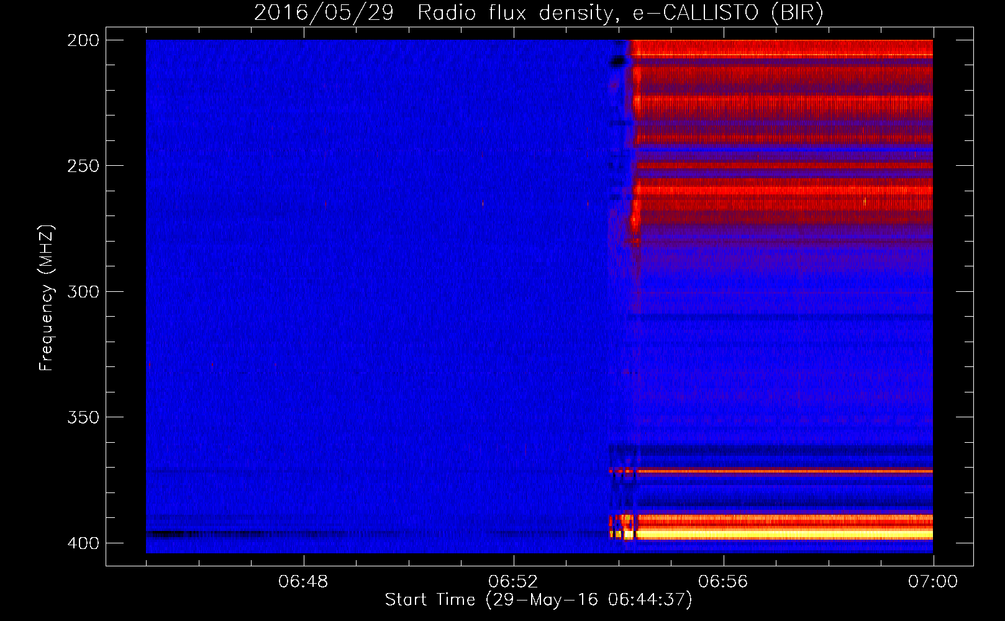Click the 250 frequency tick label
1005x621 pixels.
click(83, 166)
